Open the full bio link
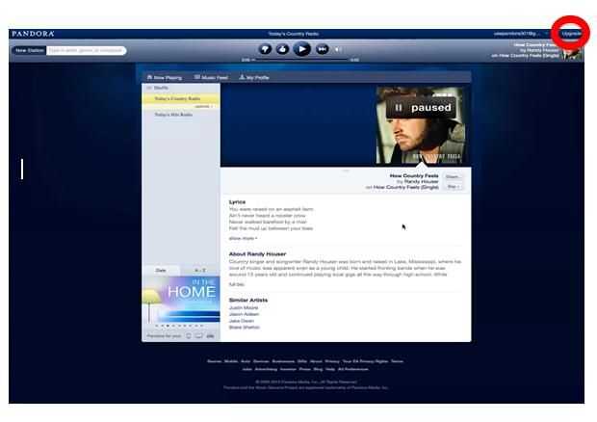 coord(237,284)
